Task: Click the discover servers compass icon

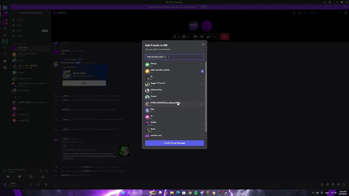Action: tap(5, 68)
